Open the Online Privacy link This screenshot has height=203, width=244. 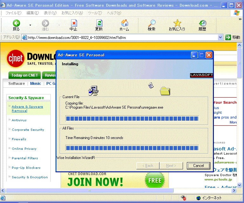[24, 149]
